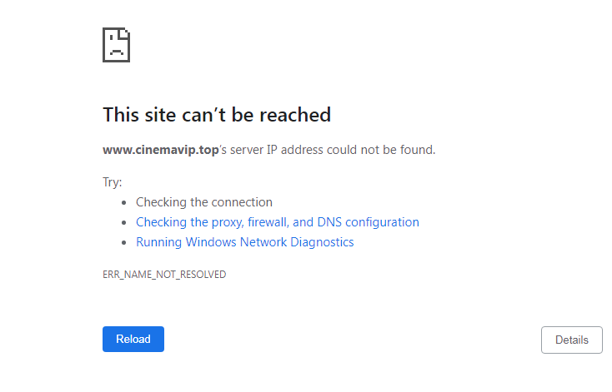The width and height of the screenshot is (612, 392).
Task: Click the bullet beside the proxy configuration link
Action: (x=124, y=222)
